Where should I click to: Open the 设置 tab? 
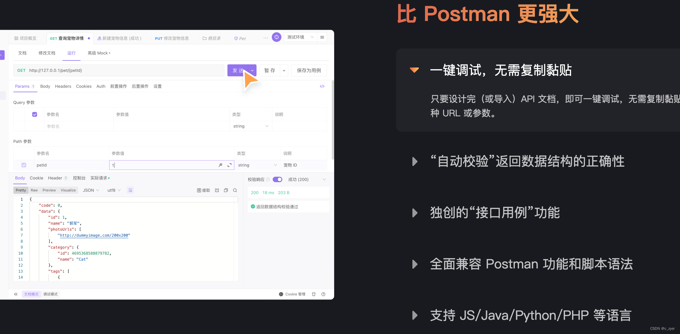click(157, 86)
